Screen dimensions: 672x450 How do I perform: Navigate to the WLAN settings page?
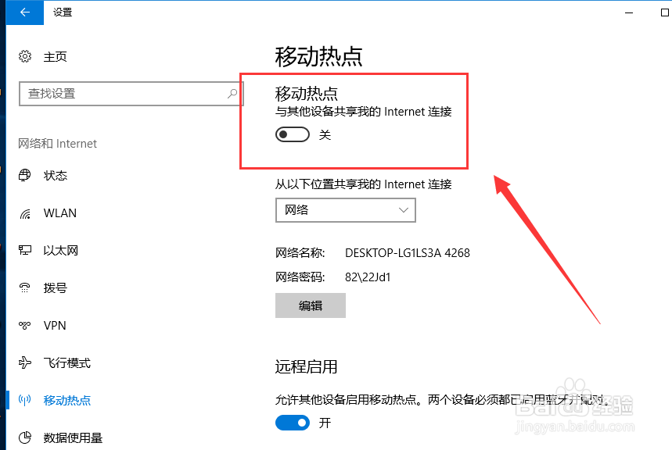(58, 212)
